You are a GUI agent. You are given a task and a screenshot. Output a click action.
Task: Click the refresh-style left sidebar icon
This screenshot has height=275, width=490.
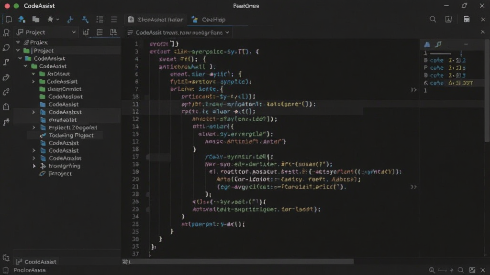tap(6, 92)
